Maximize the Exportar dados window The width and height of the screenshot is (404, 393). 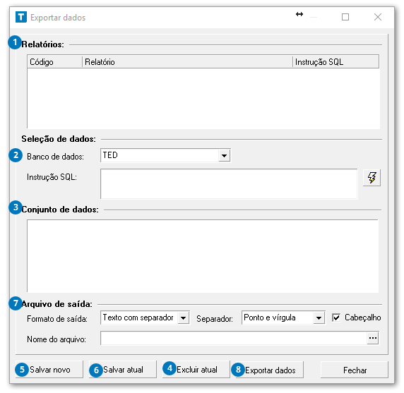pos(345,17)
